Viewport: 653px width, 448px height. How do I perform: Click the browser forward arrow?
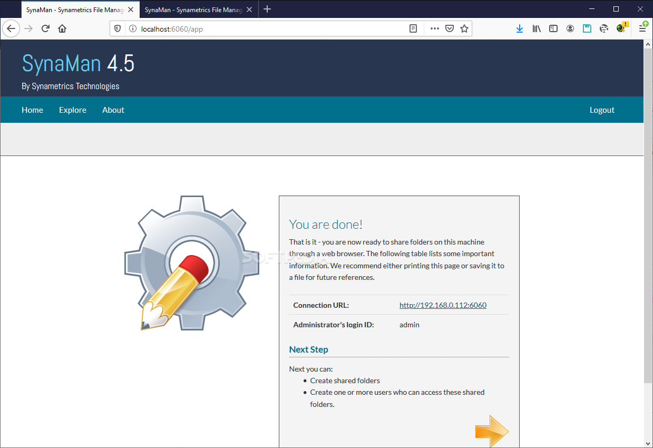click(28, 28)
